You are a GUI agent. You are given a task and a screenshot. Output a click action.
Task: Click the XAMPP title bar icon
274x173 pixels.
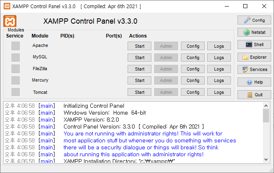click(x=7, y=6)
